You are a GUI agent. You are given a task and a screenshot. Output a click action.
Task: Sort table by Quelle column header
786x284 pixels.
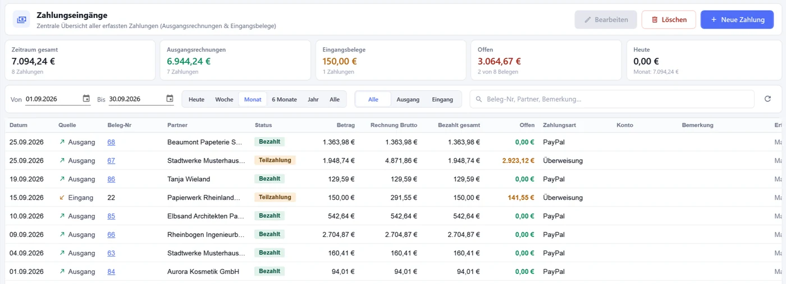[67, 125]
